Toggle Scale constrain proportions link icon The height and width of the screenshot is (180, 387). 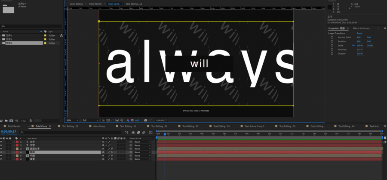click(x=353, y=46)
